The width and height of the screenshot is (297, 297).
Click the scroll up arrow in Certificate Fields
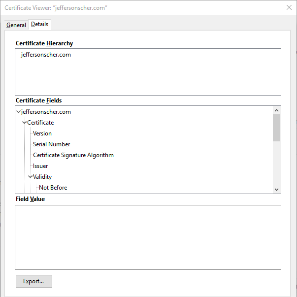point(276,110)
